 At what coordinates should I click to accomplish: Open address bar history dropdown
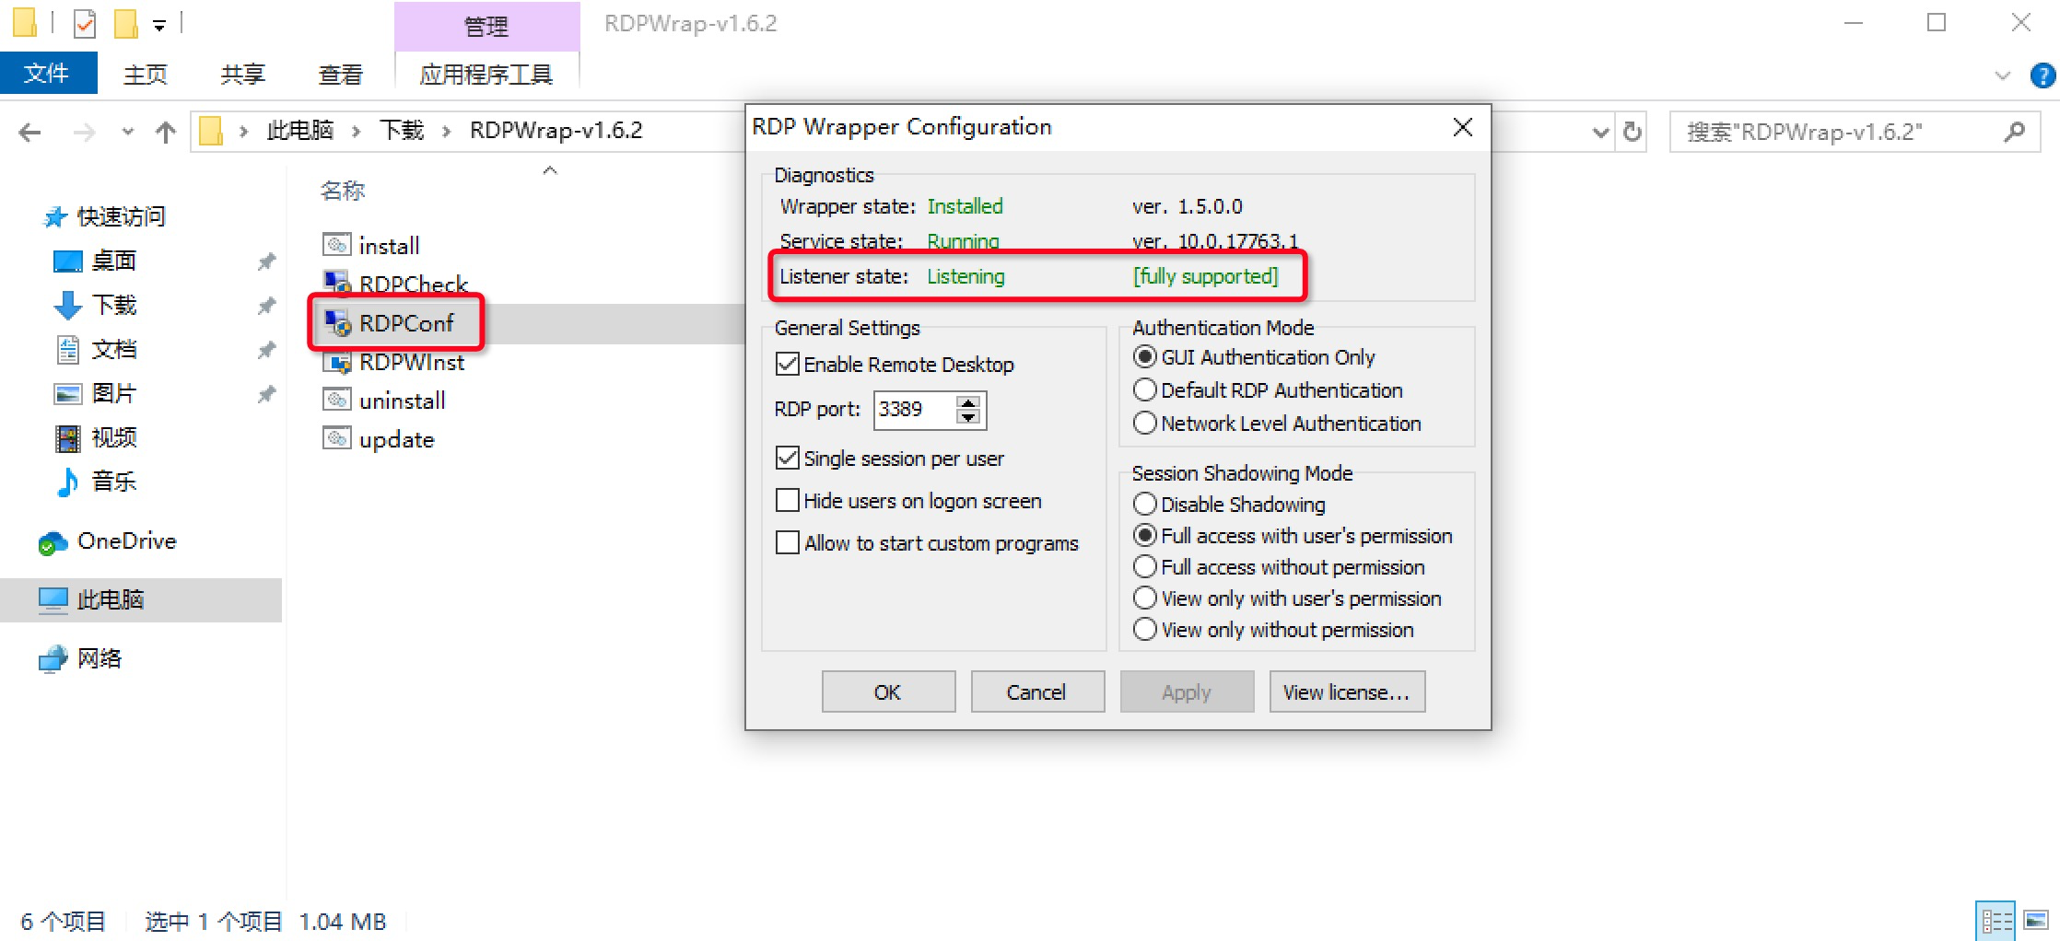coord(1601,133)
